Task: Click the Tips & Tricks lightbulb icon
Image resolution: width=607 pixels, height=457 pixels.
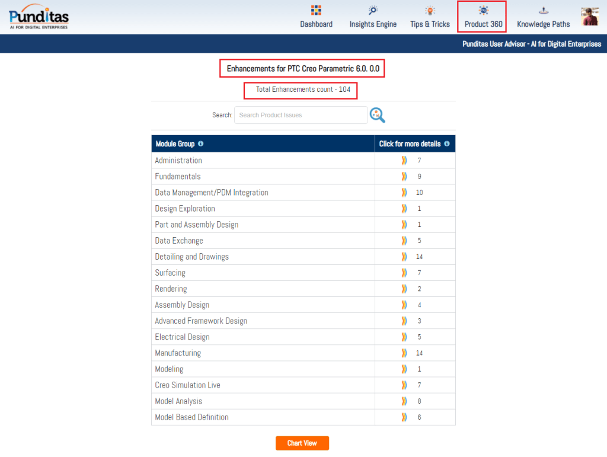Action: [430, 11]
